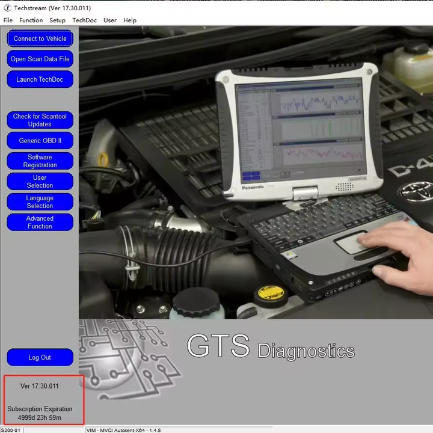Click the Ver 17.30.011 sidebar text
The height and width of the screenshot is (433, 433).
click(x=40, y=386)
